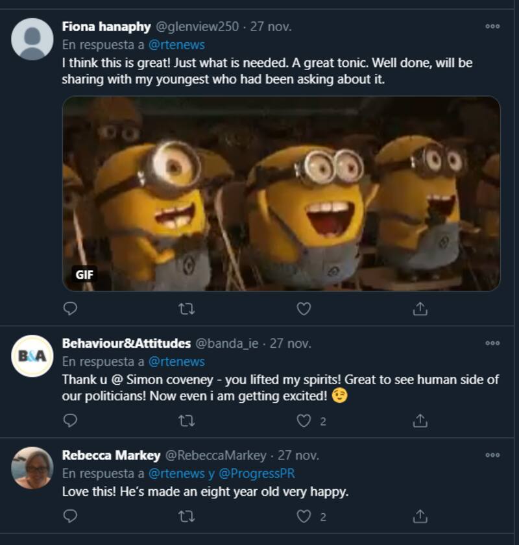Reply to Behaviour&Attitudes tweet
The height and width of the screenshot is (545, 519).
(70, 421)
